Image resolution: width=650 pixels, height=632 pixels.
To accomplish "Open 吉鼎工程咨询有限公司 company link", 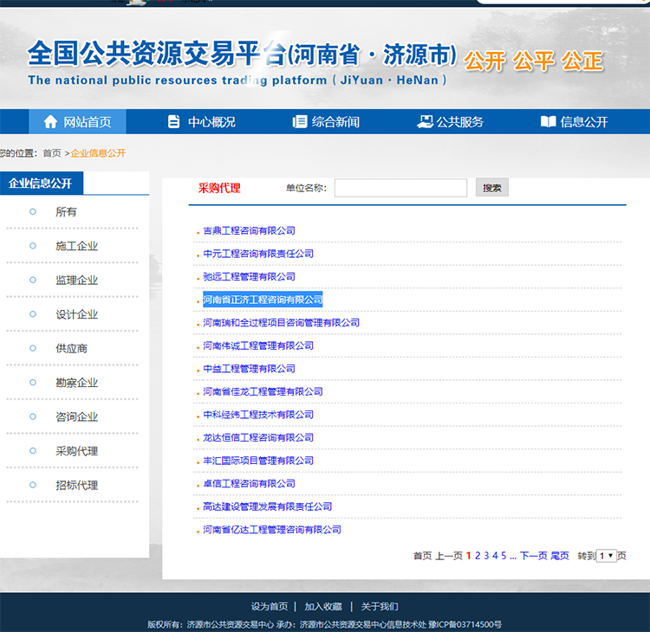I will [249, 231].
